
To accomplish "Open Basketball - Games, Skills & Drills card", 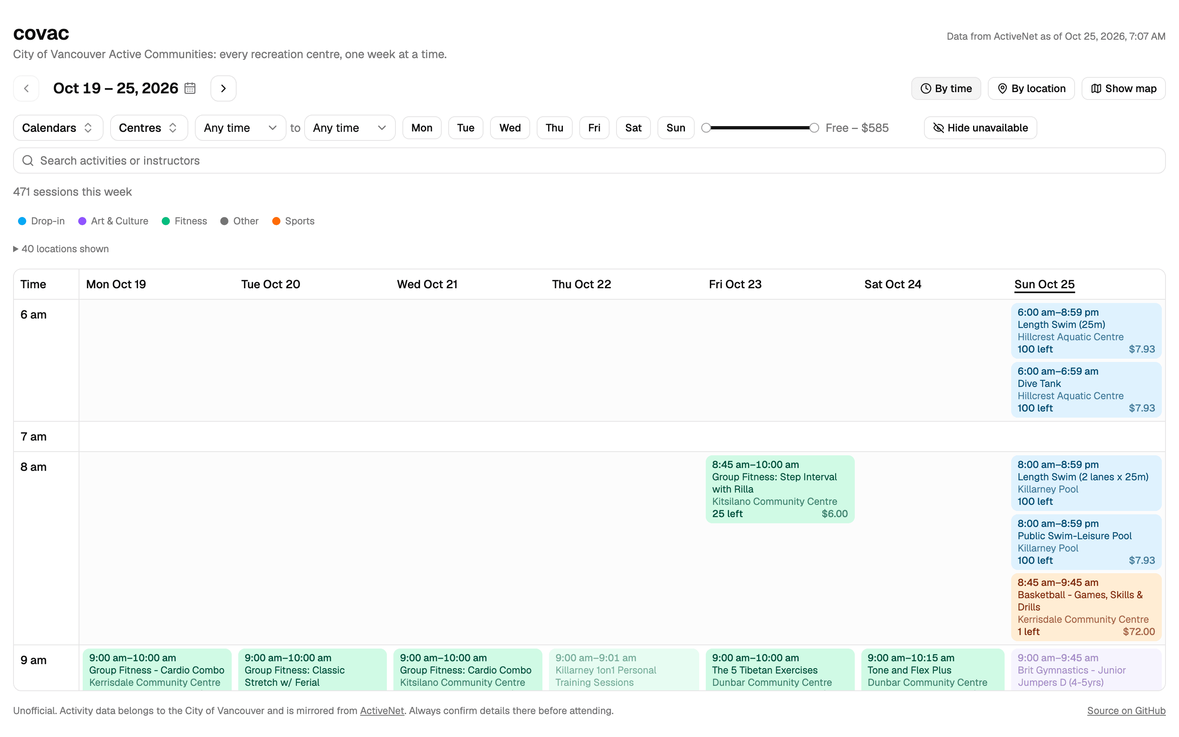I will click(x=1086, y=607).
